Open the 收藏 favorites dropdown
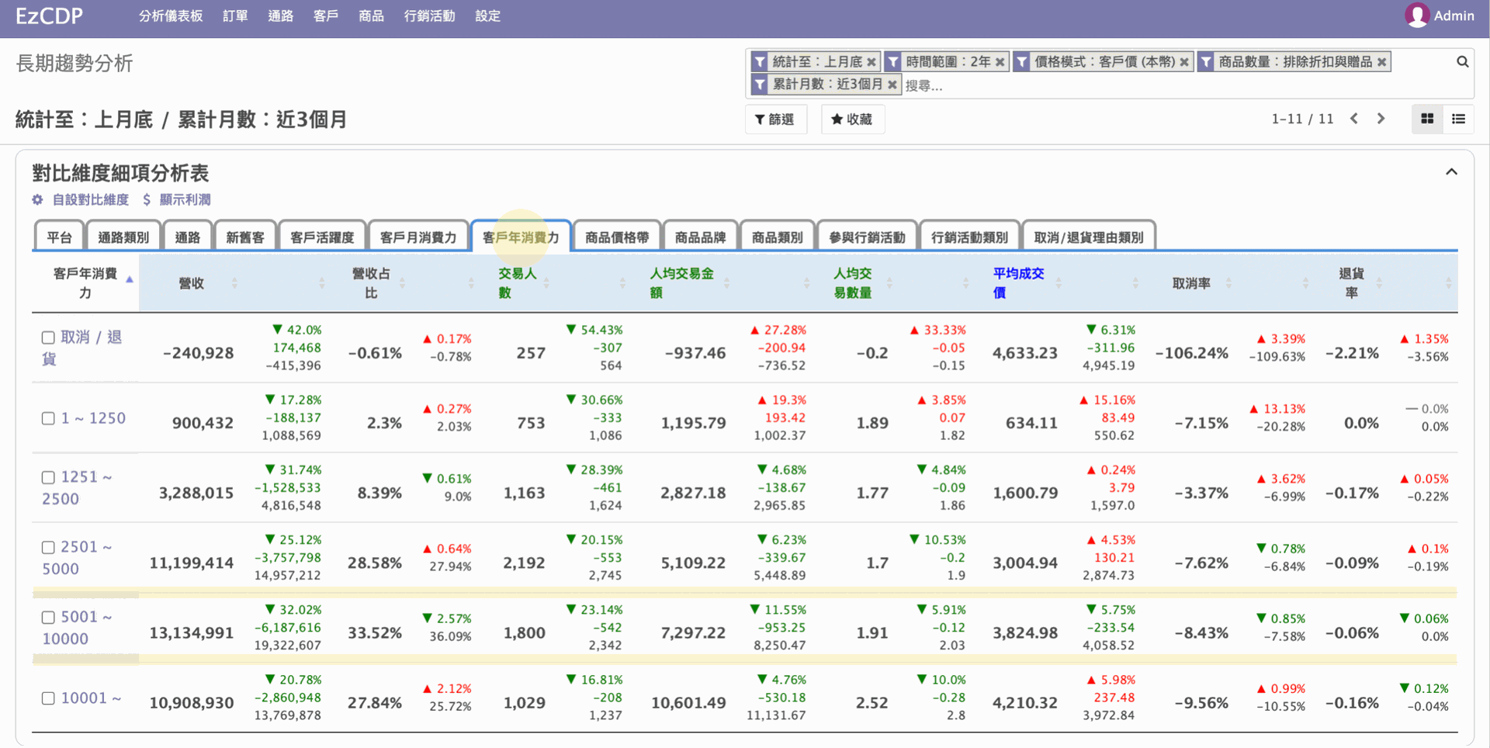 [x=852, y=119]
